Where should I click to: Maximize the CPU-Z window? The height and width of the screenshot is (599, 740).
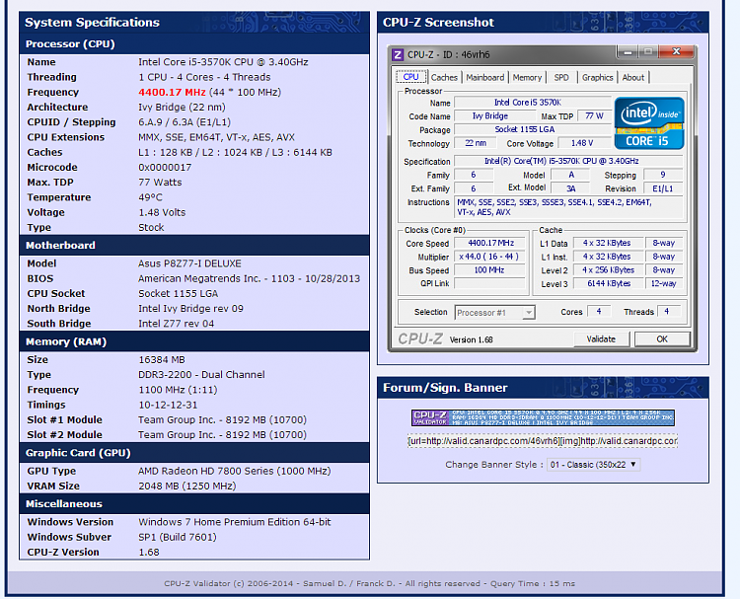(648, 51)
